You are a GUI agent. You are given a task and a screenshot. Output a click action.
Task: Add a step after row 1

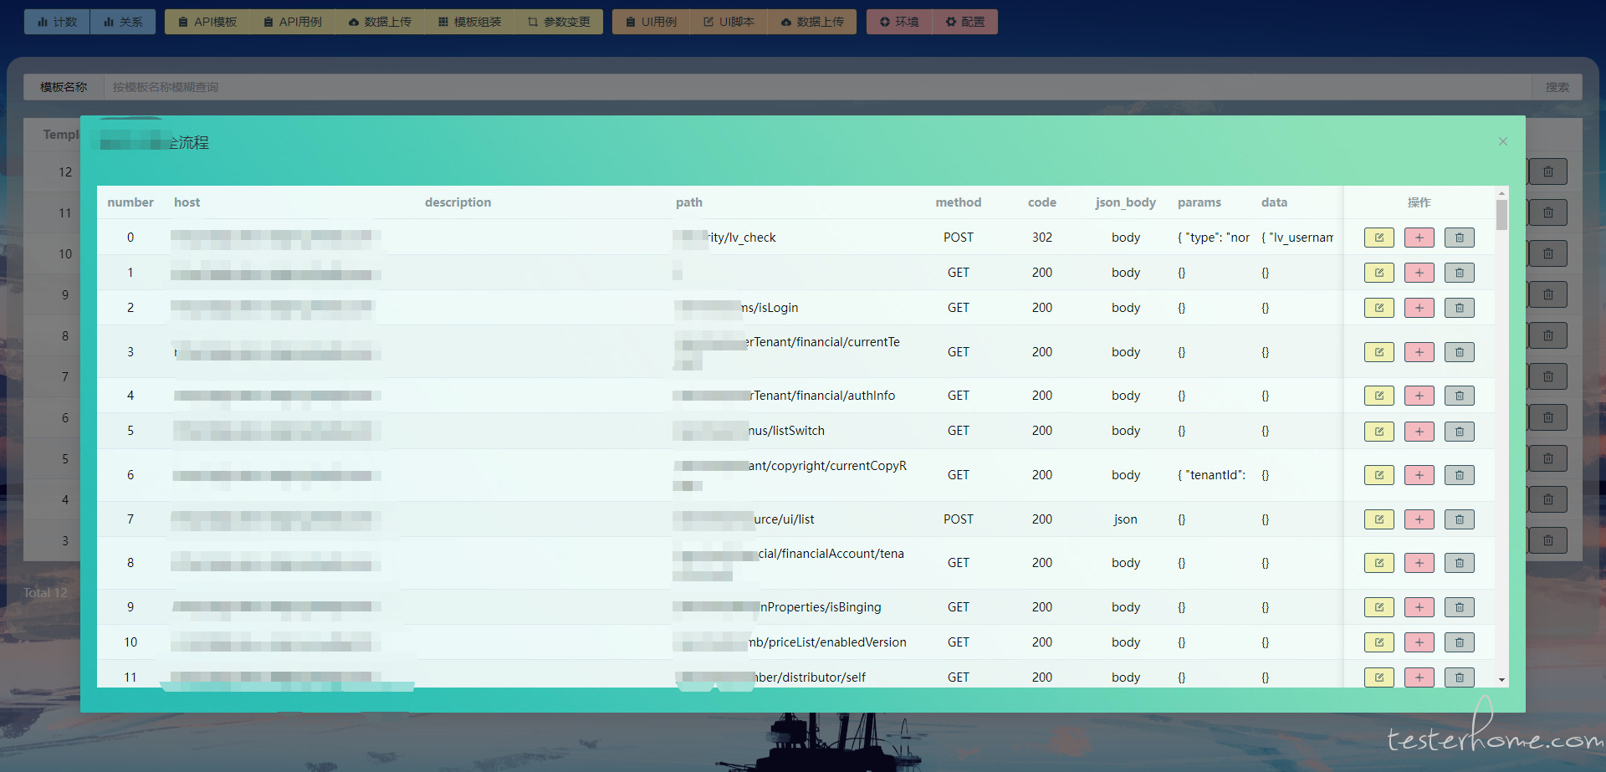click(x=1419, y=273)
